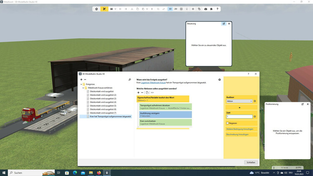
Task: Select the blue Ausführung verzögern action block
Action: pyautogui.click(x=163, y=114)
